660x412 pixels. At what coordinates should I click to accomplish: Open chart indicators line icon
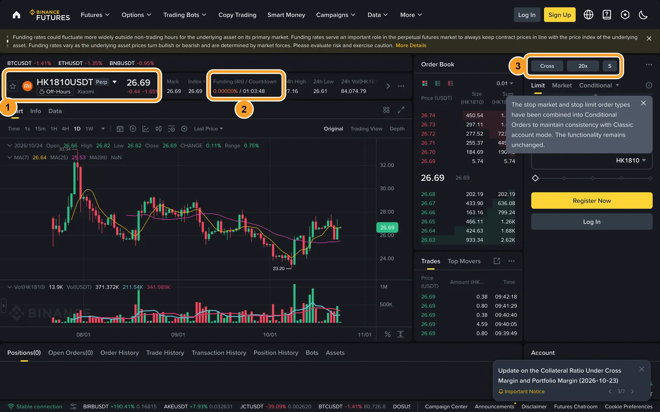(146, 129)
